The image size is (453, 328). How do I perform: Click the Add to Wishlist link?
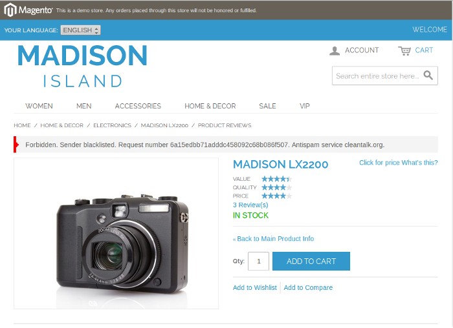(255, 288)
